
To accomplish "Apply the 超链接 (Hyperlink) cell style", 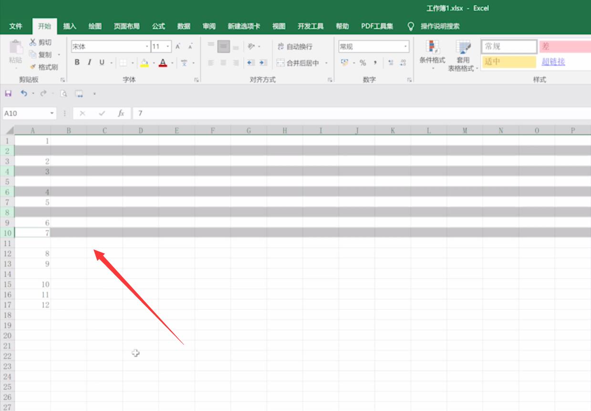I will 553,62.
